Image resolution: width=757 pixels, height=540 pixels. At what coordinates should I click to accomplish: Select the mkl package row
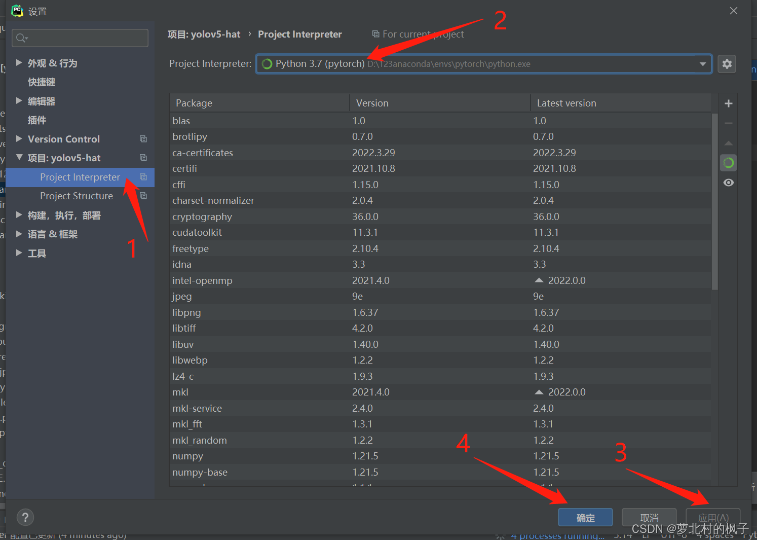440,392
